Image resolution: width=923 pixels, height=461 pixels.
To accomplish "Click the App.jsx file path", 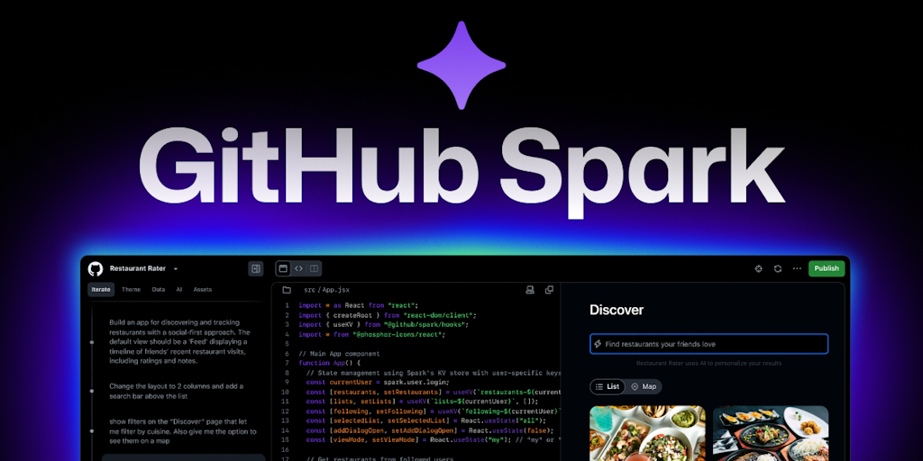I will 326,290.
